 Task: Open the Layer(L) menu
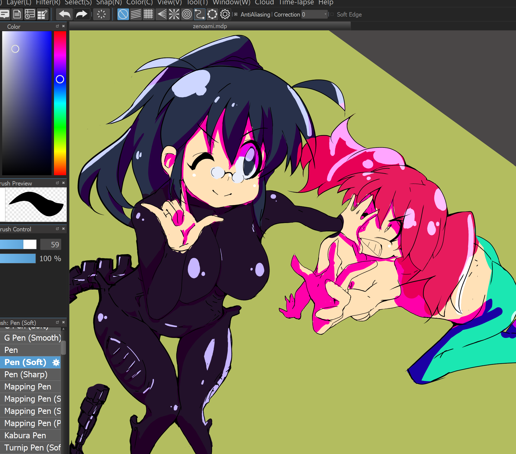click(19, 3)
